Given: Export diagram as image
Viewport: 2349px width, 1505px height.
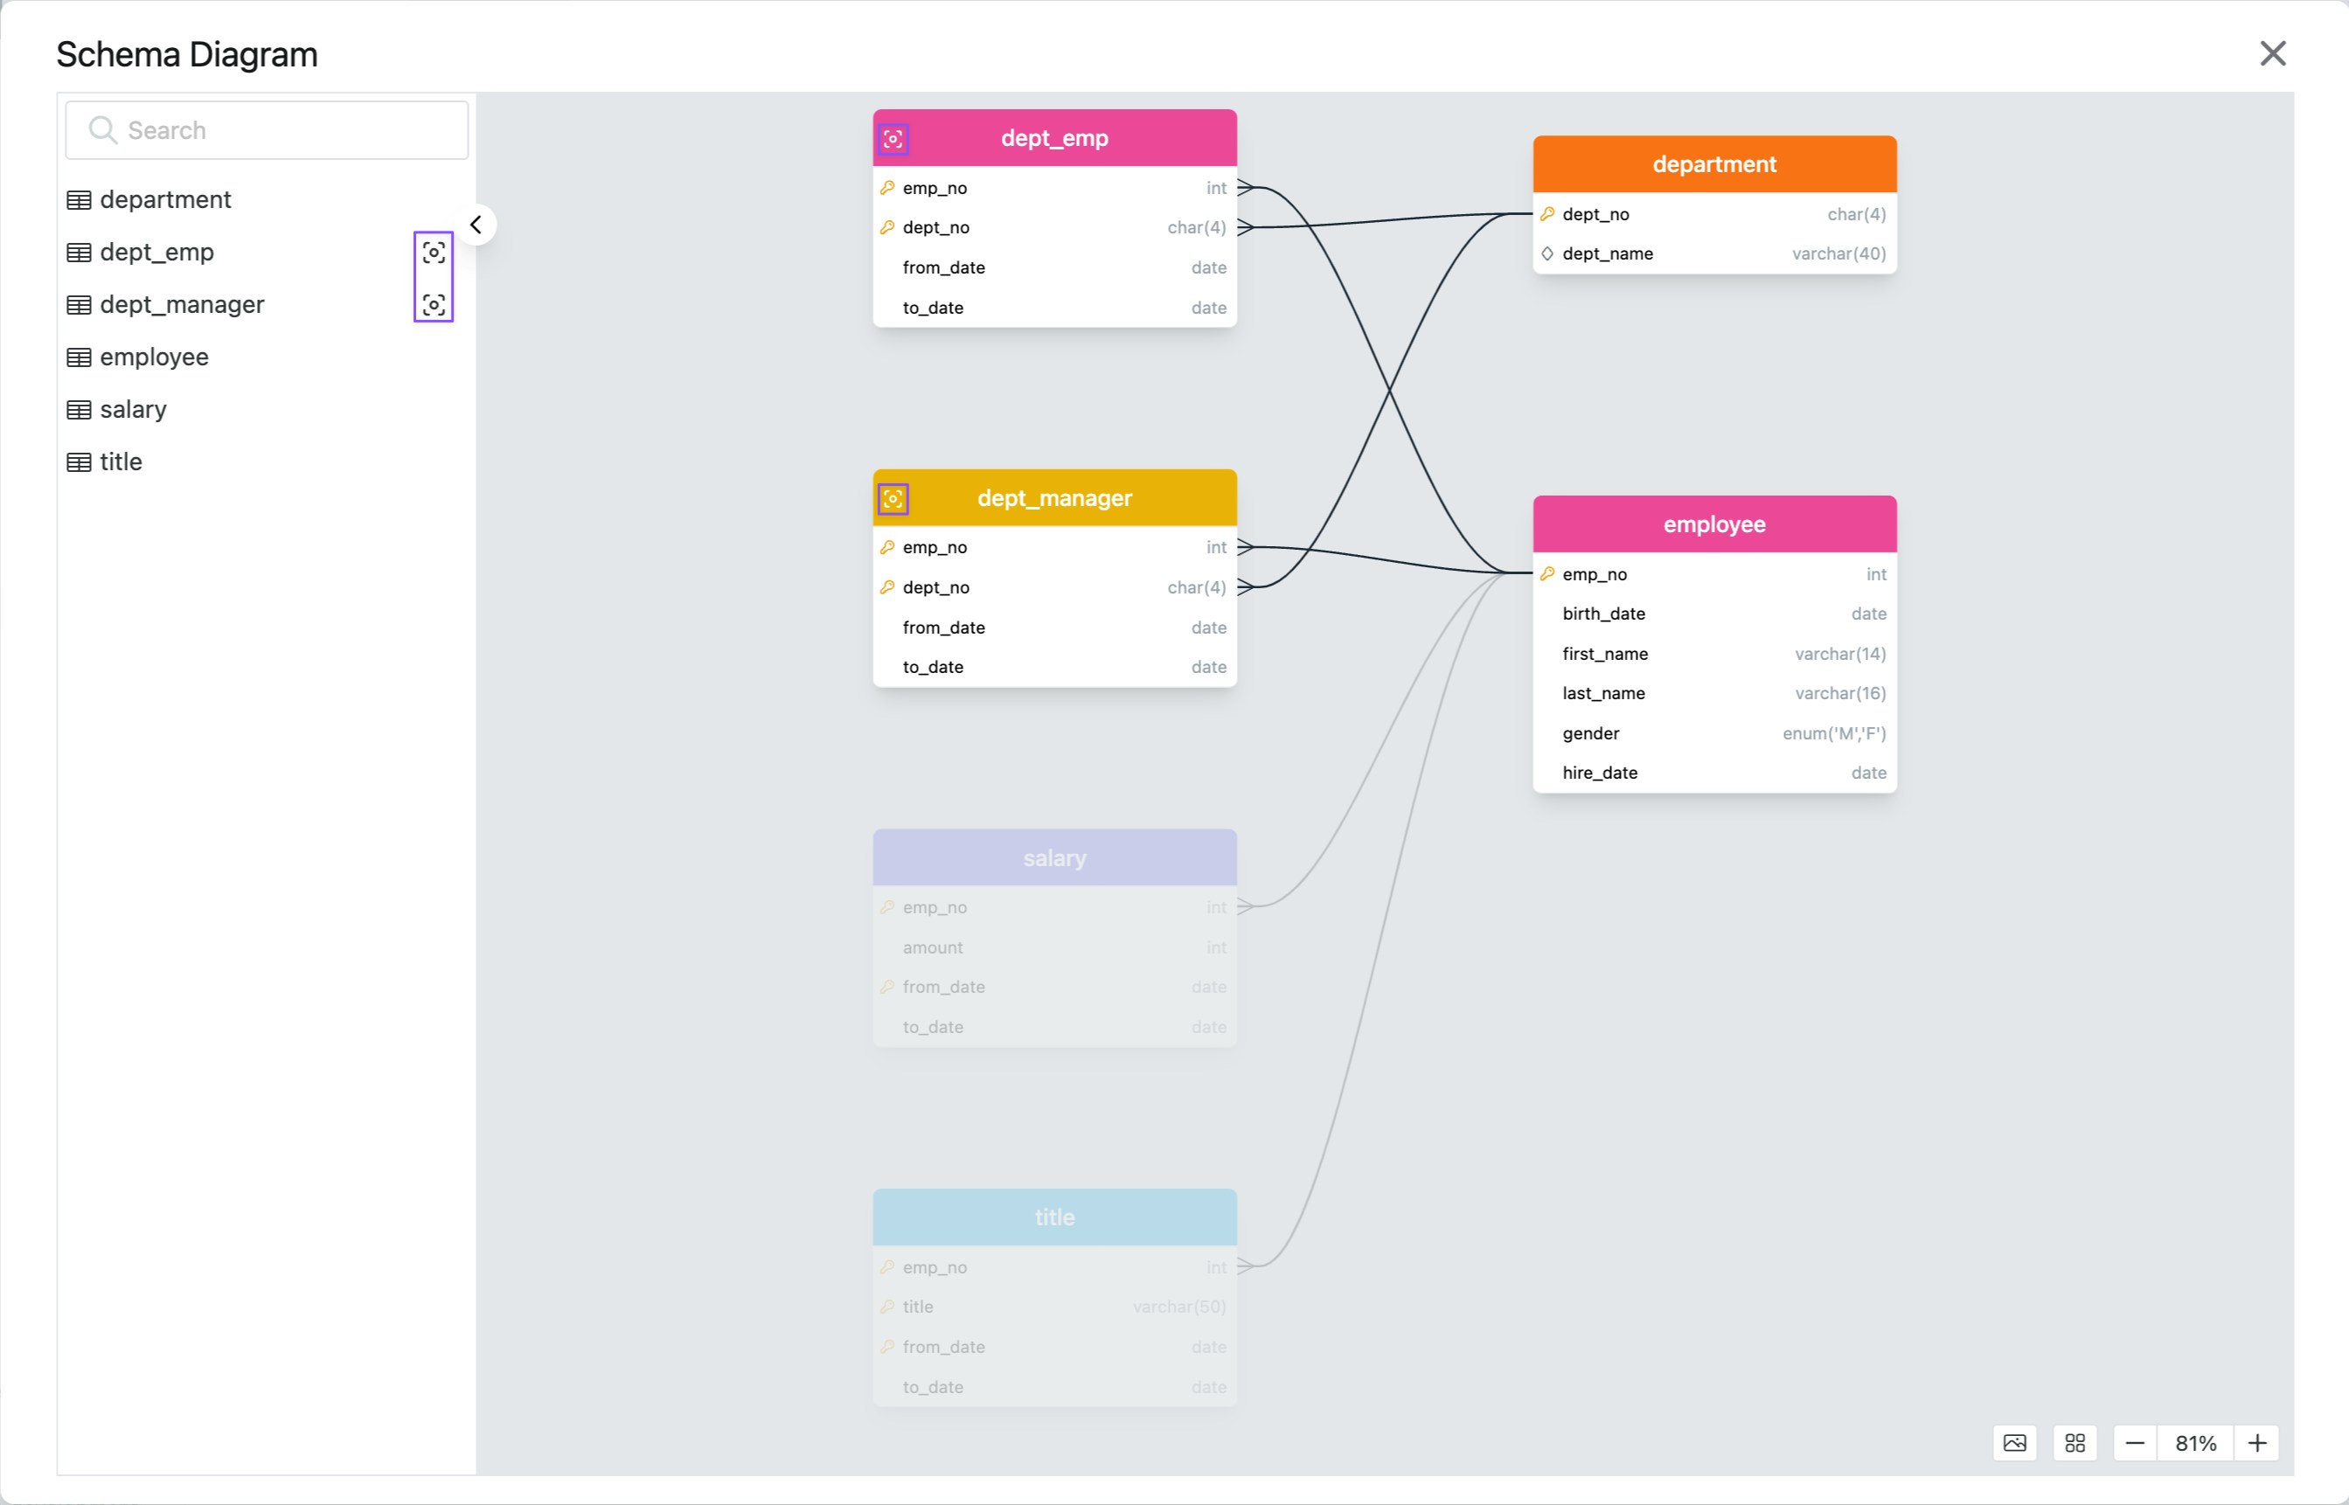Looking at the screenshot, I should [x=2015, y=1442].
